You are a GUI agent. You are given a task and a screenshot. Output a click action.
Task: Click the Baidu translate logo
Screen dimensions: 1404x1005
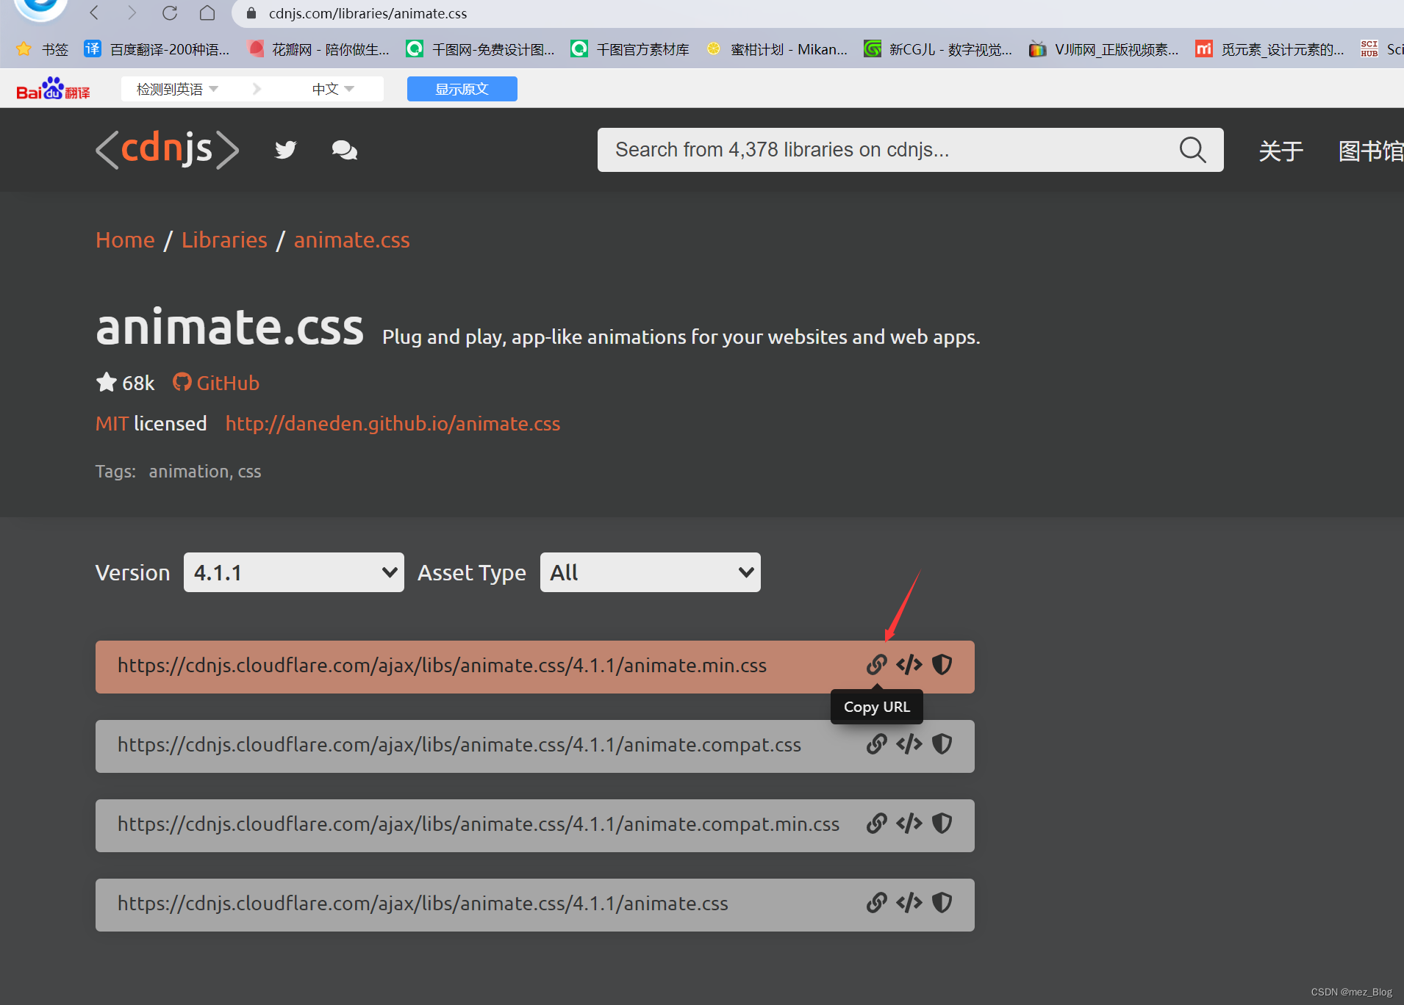tap(53, 89)
